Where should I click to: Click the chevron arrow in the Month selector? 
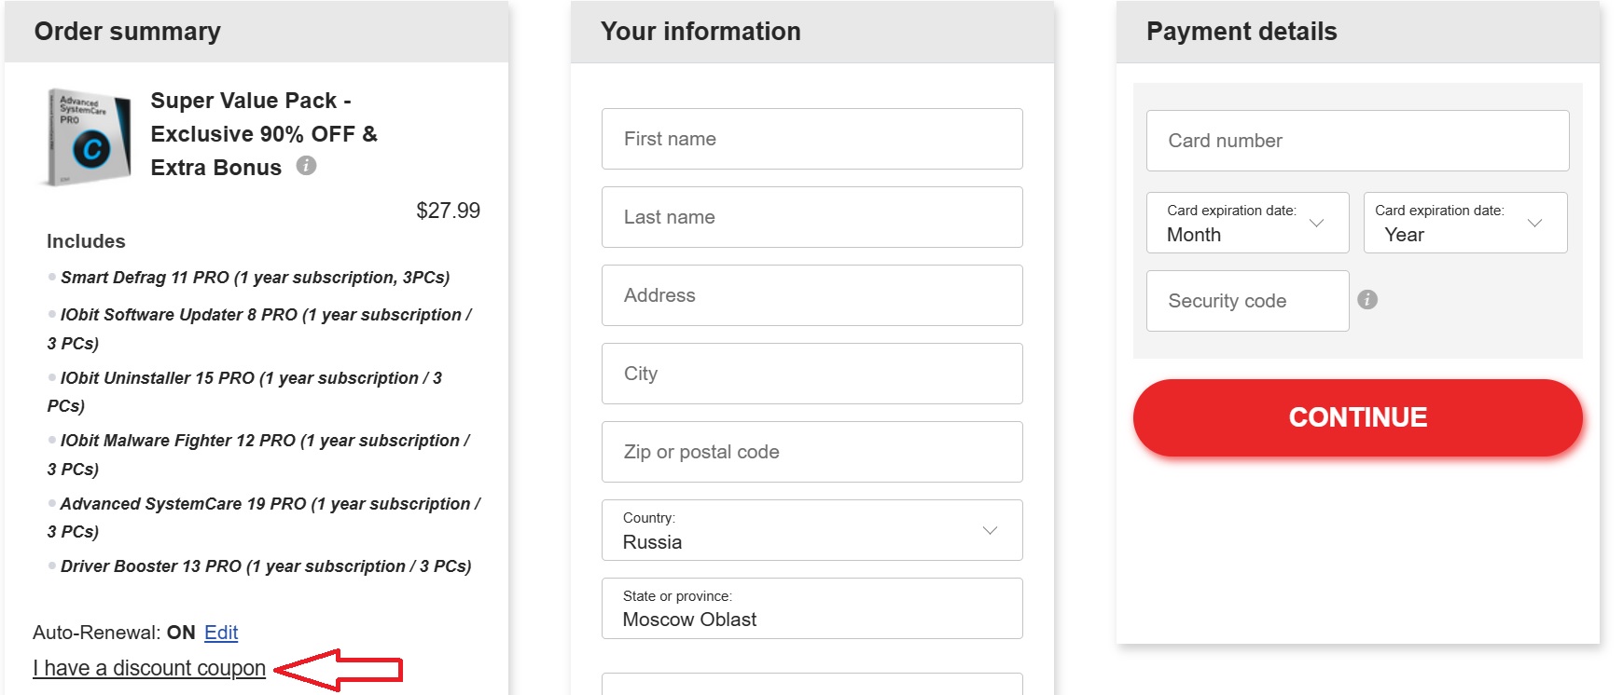point(1317,223)
